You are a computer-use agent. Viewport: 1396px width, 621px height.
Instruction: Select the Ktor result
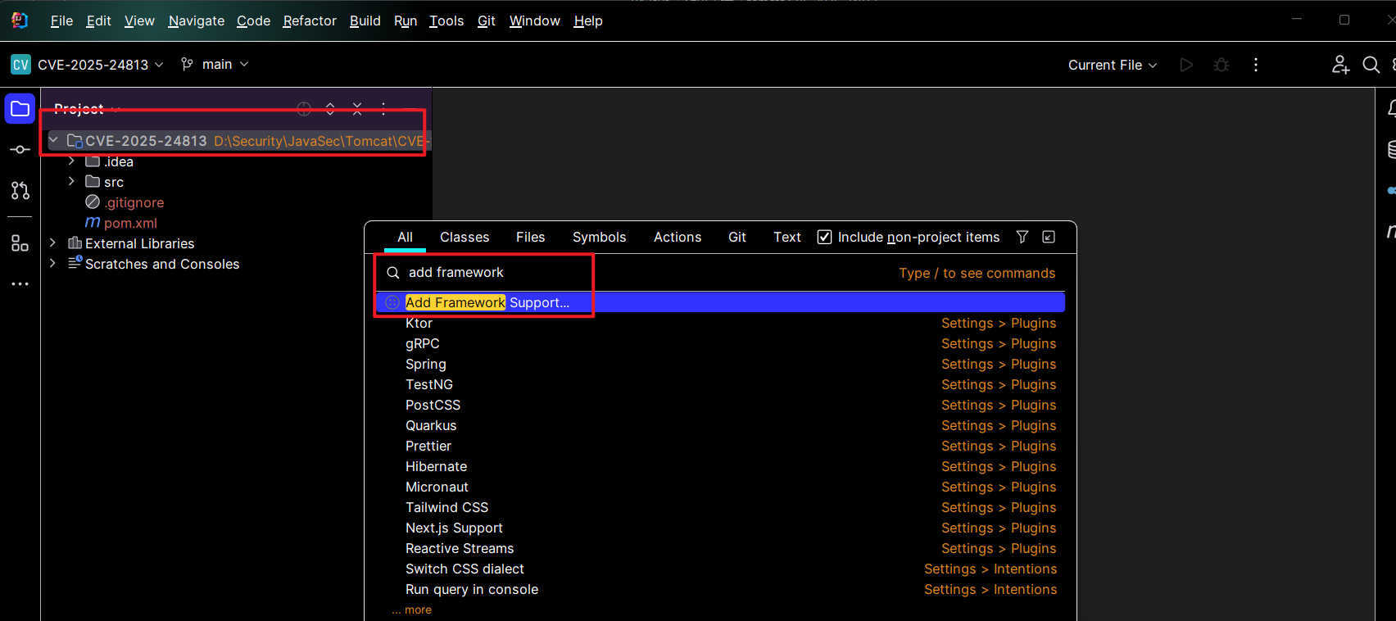coord(720,323)
